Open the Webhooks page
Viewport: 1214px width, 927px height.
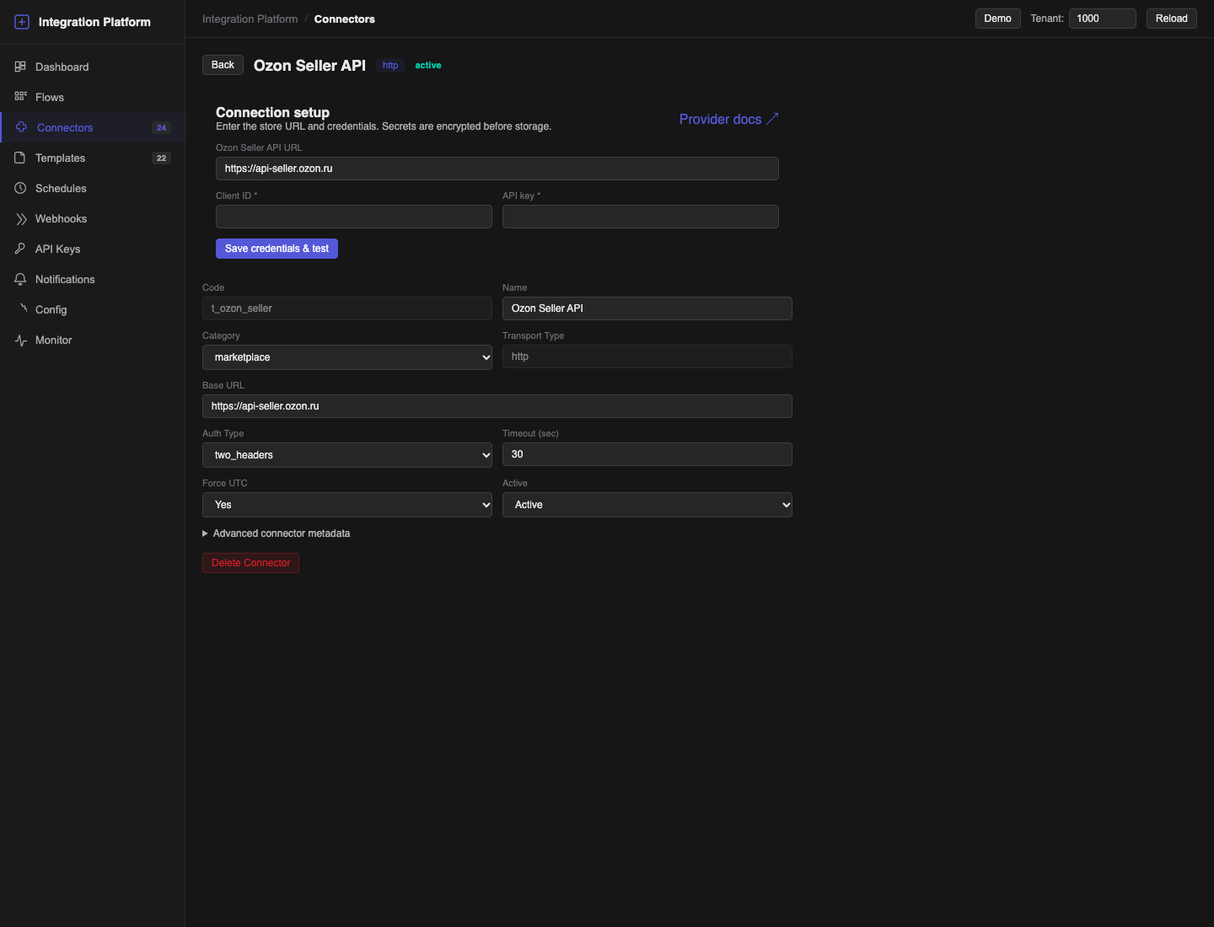pyautogui.click(x=93, y=218)
